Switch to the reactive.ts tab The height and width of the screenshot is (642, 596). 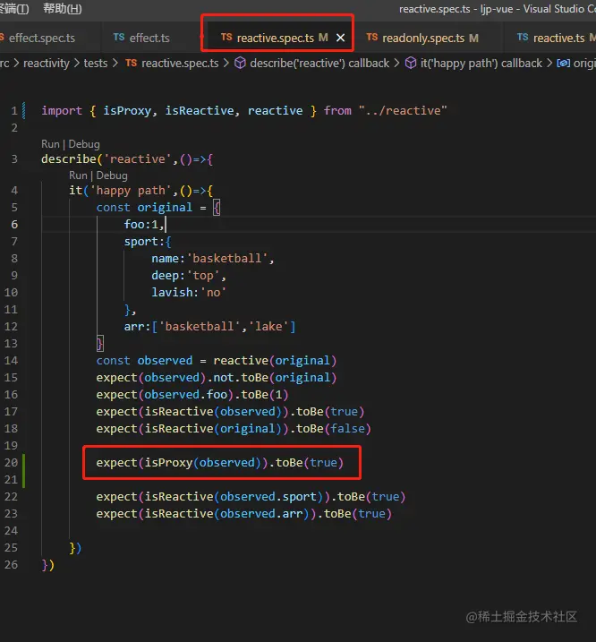(558, 39)
